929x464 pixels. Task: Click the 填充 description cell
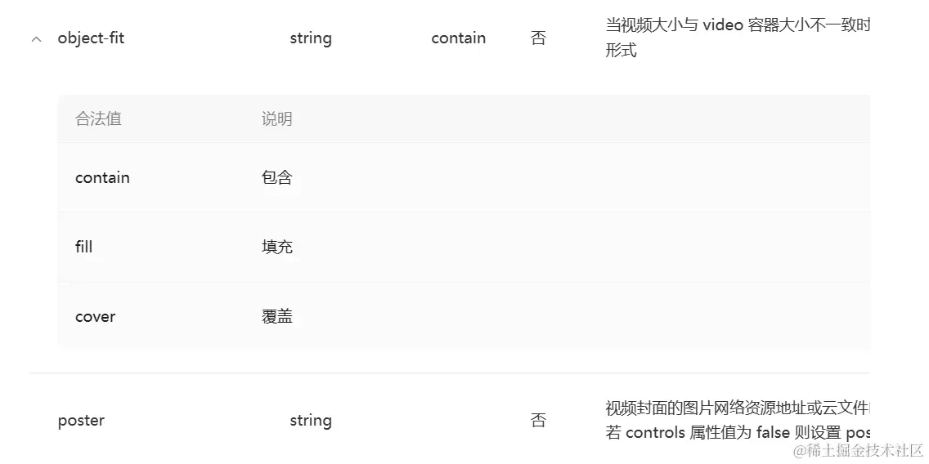click(x=277, y=247)
